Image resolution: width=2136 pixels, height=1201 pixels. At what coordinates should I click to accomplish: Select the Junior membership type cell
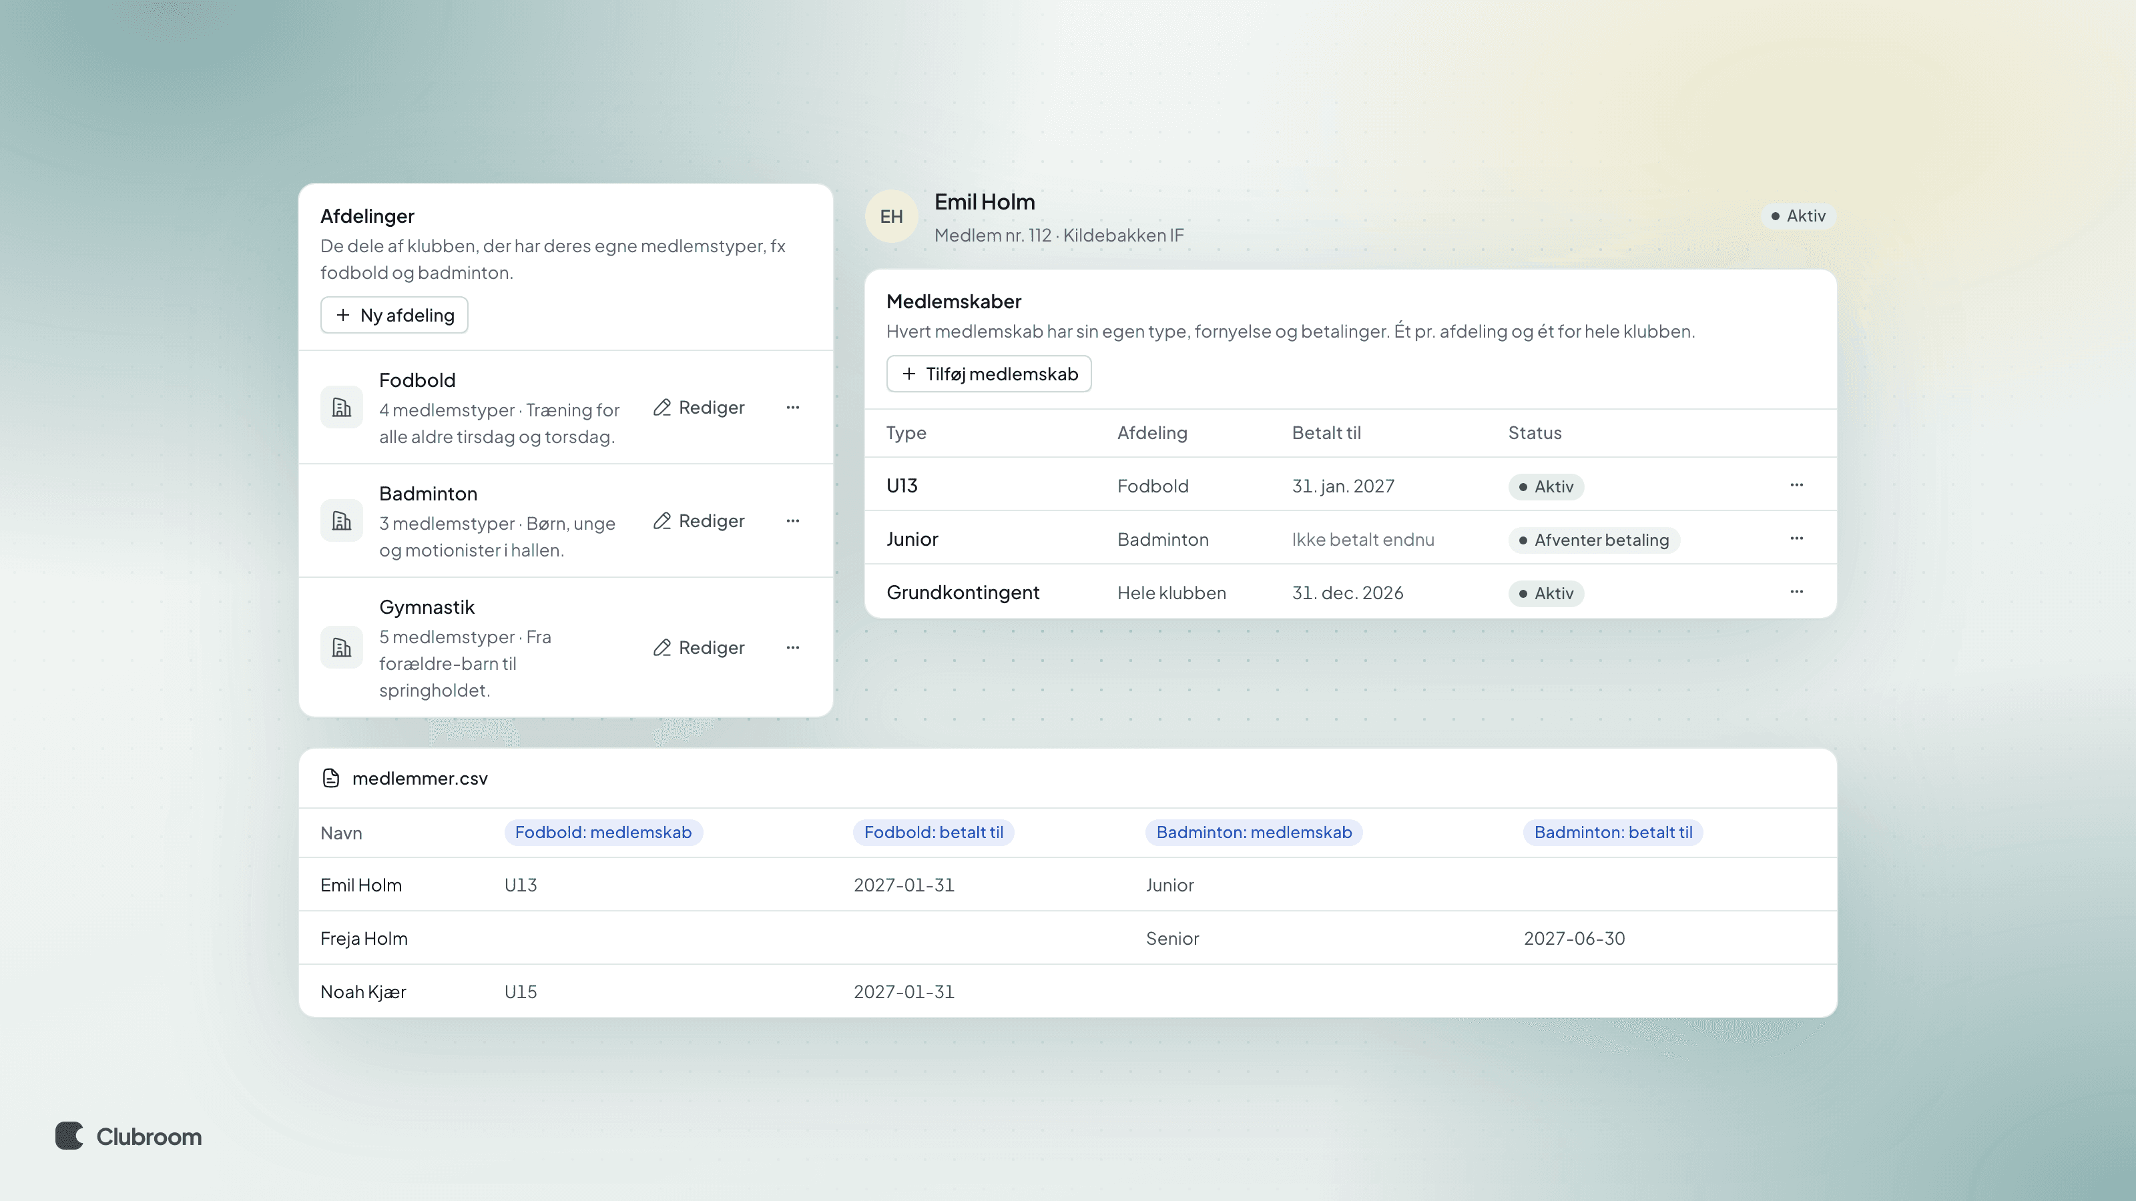[912, 538]
